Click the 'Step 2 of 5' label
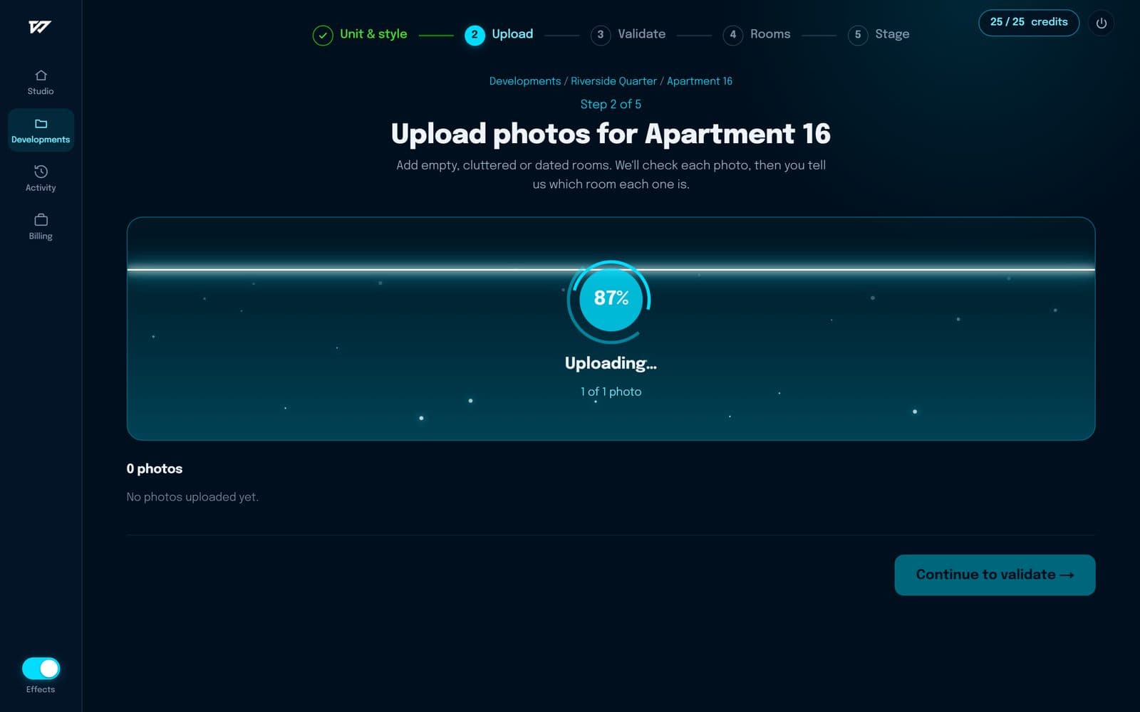The image size is (1140, 712). click(x=611, y=104)
